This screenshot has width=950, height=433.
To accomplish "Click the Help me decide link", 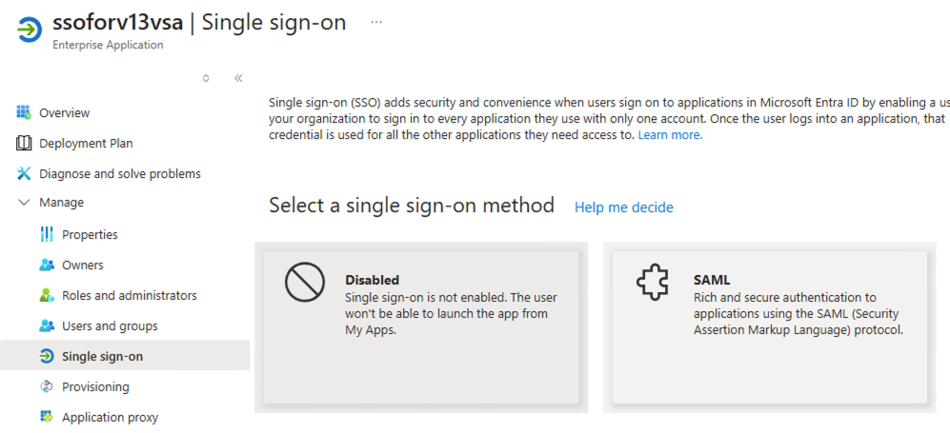I will click(623, 207).
